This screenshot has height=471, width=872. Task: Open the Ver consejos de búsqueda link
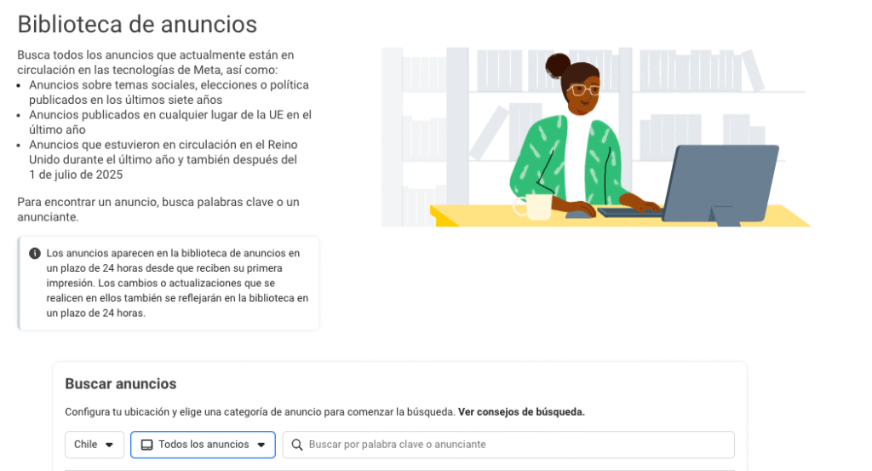click(x=521, y=411)
